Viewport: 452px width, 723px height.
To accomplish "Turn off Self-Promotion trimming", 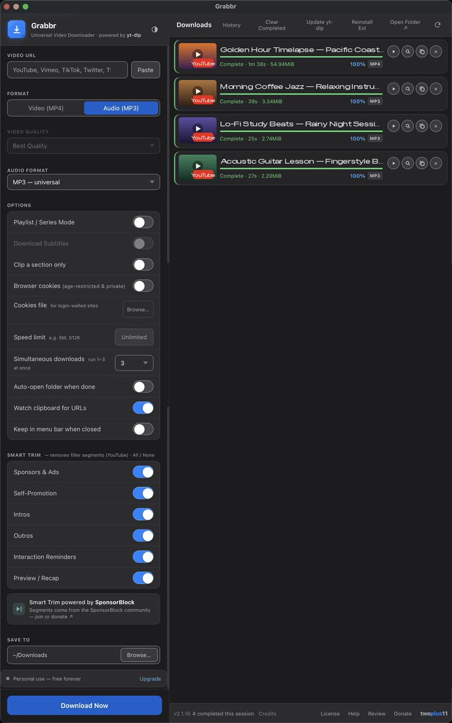I will [143, 493].
